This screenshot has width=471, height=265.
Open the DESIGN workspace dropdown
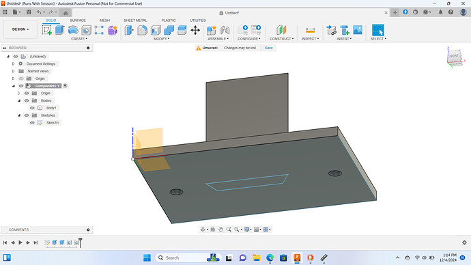[x=20, y=29]
